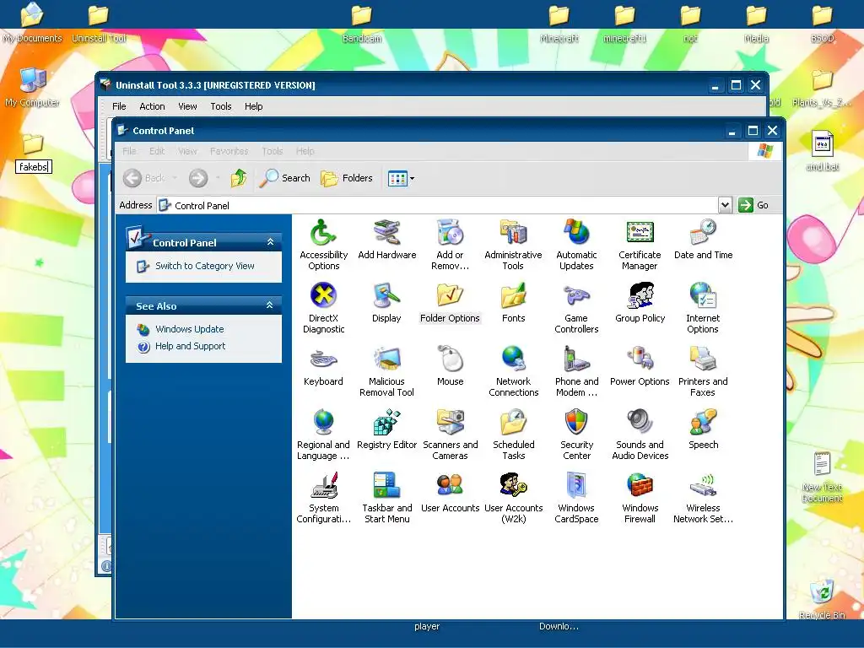Open Mouse settings icon
Screen dimensions: 864x648
450,366
